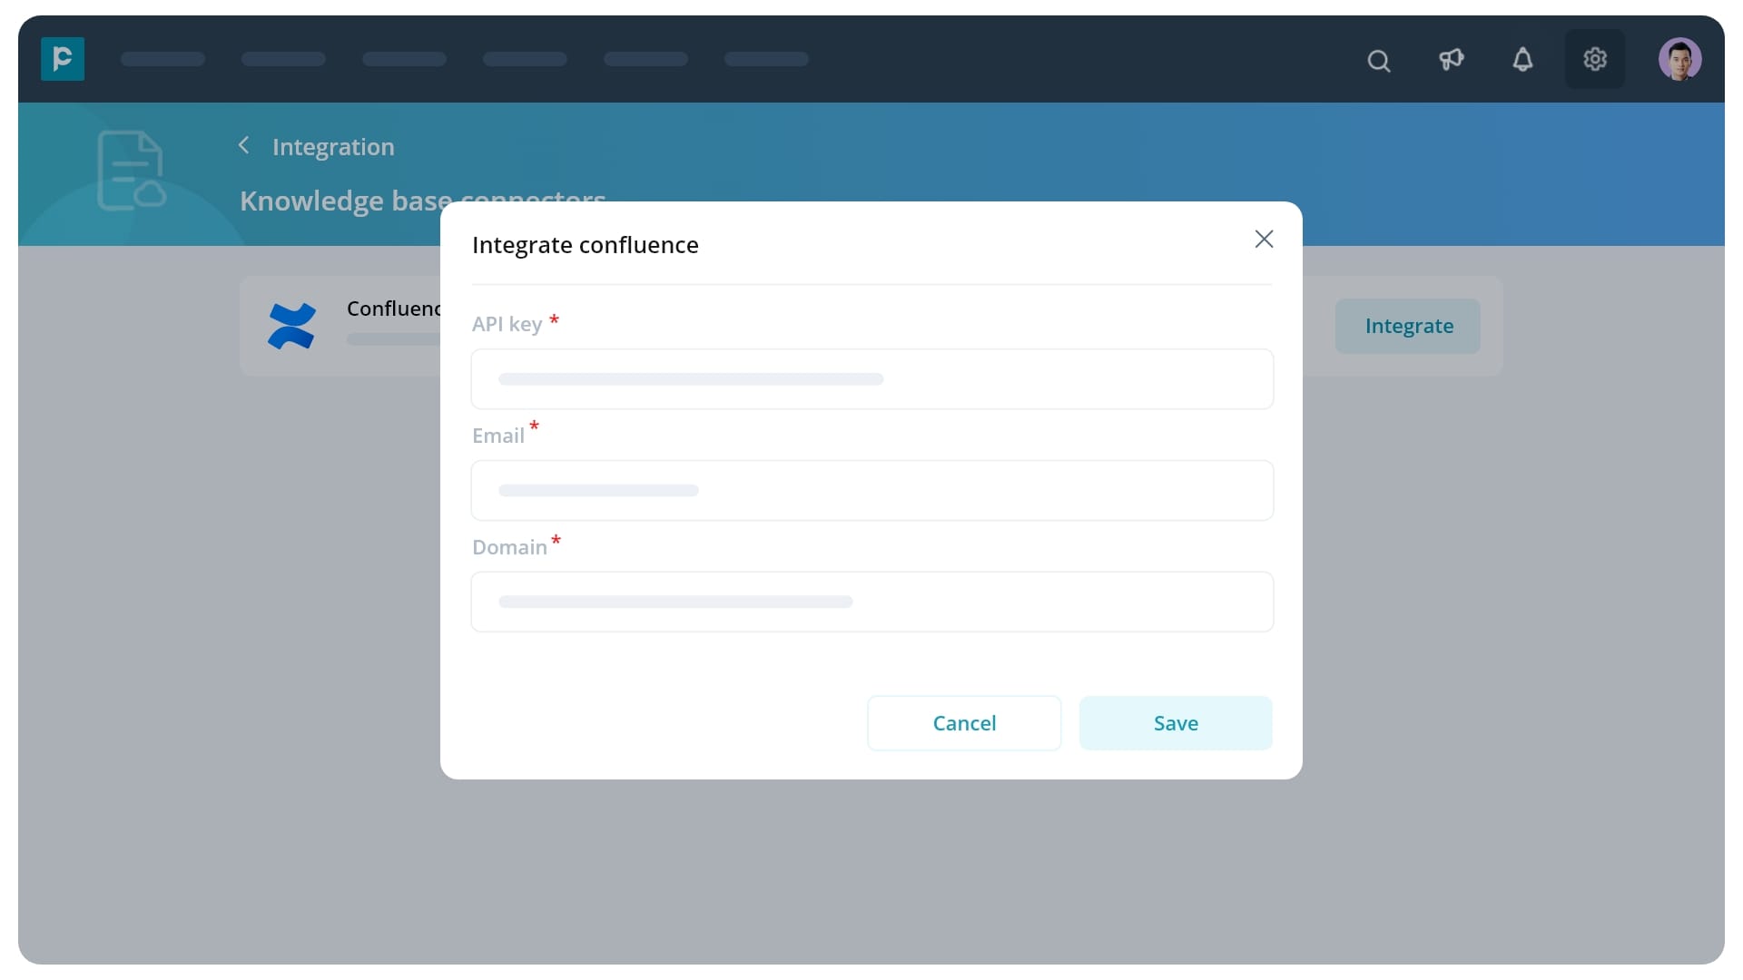Close the Integrate confluence dialog

(1264, 240)
